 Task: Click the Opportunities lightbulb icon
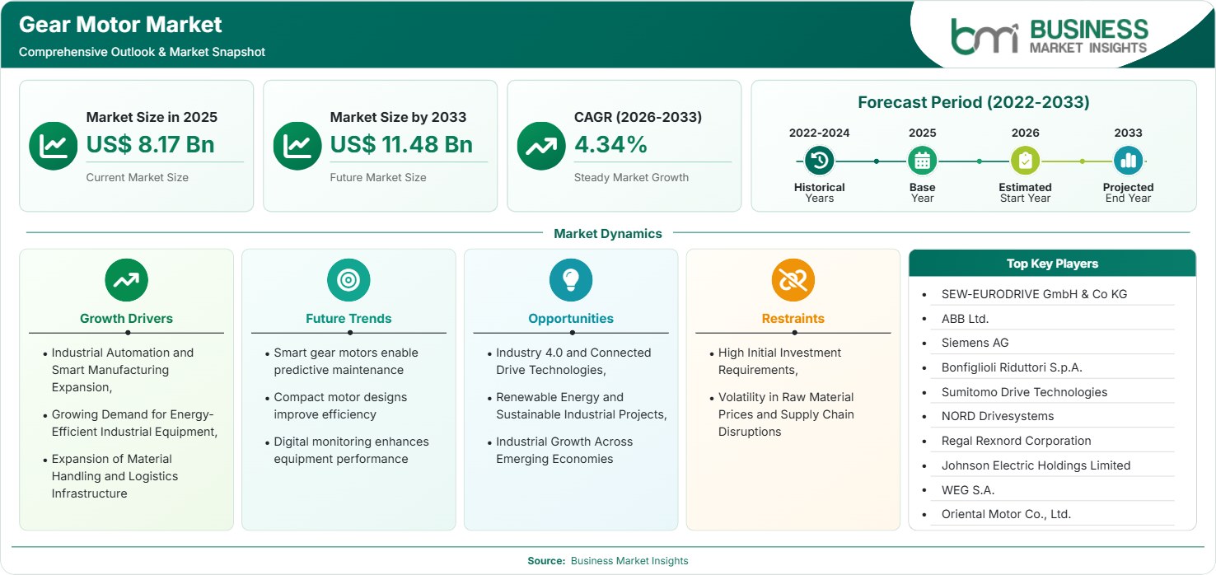tap(571, 281)
